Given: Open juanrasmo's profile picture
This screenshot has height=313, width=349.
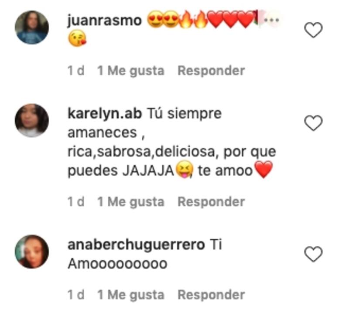Looking at the screenshot, I should click(31, 27).
